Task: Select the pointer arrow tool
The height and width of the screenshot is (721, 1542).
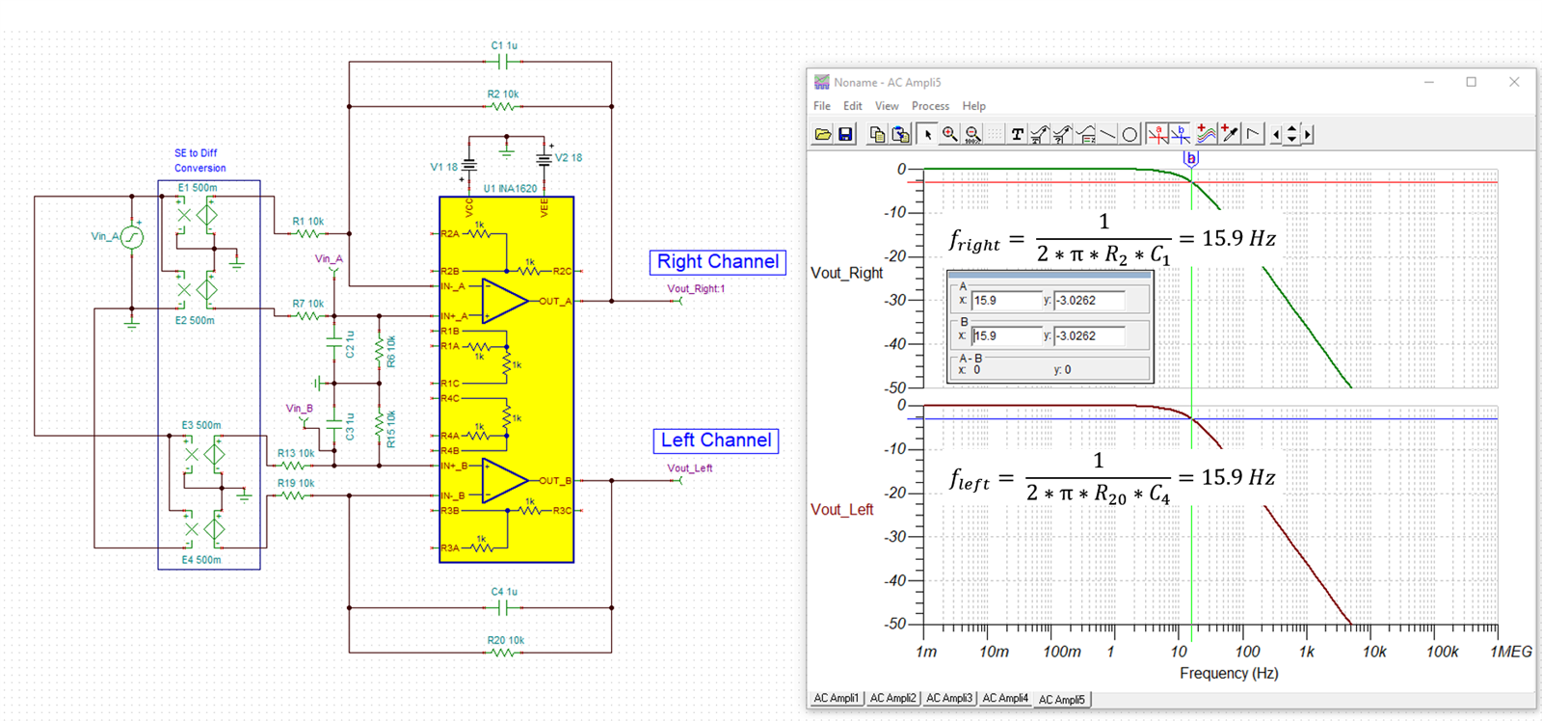Action: [927, 134]
